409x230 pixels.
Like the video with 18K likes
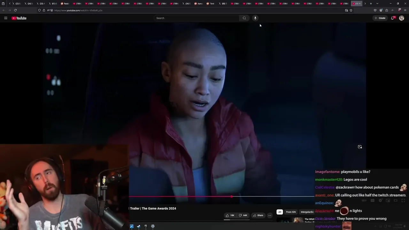(230, 215)
